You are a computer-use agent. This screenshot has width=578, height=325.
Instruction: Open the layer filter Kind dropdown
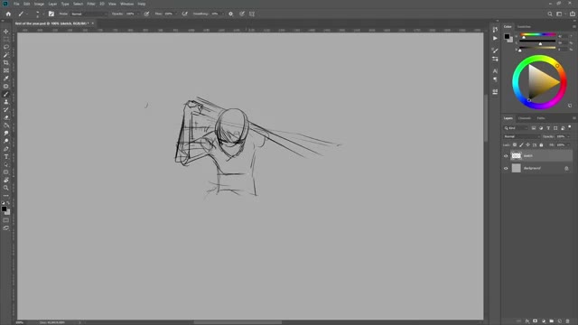click(516, 128)
